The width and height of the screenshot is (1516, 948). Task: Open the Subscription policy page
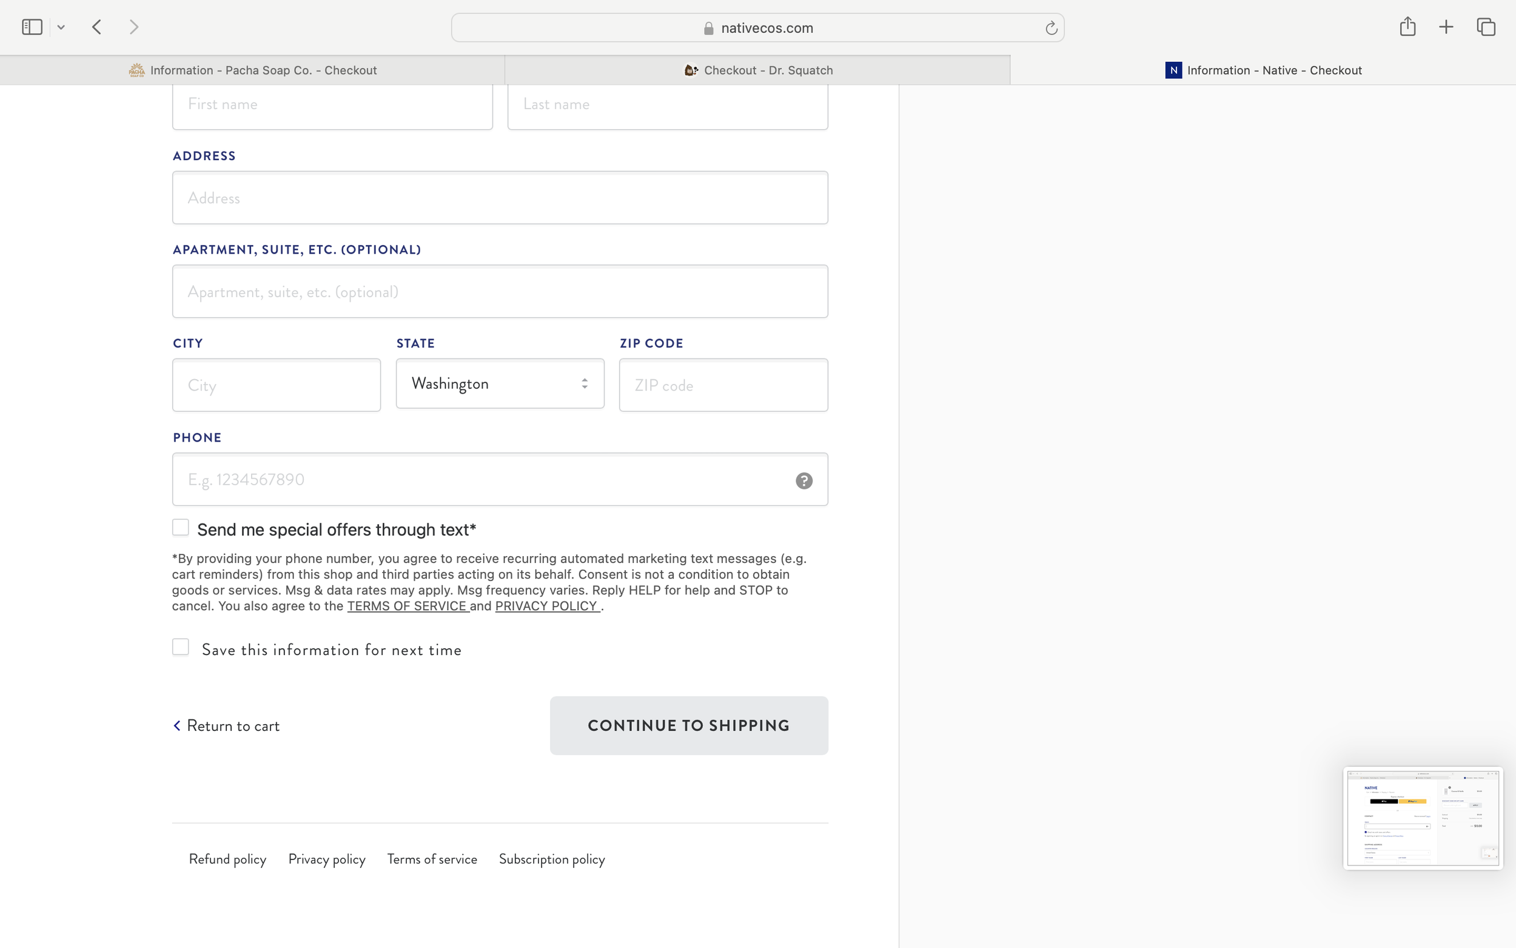(x=551, y=859)
